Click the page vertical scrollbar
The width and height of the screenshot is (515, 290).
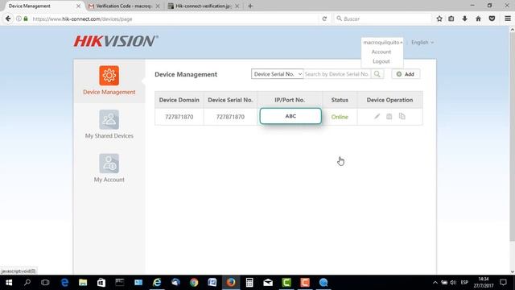click(512, 136)
